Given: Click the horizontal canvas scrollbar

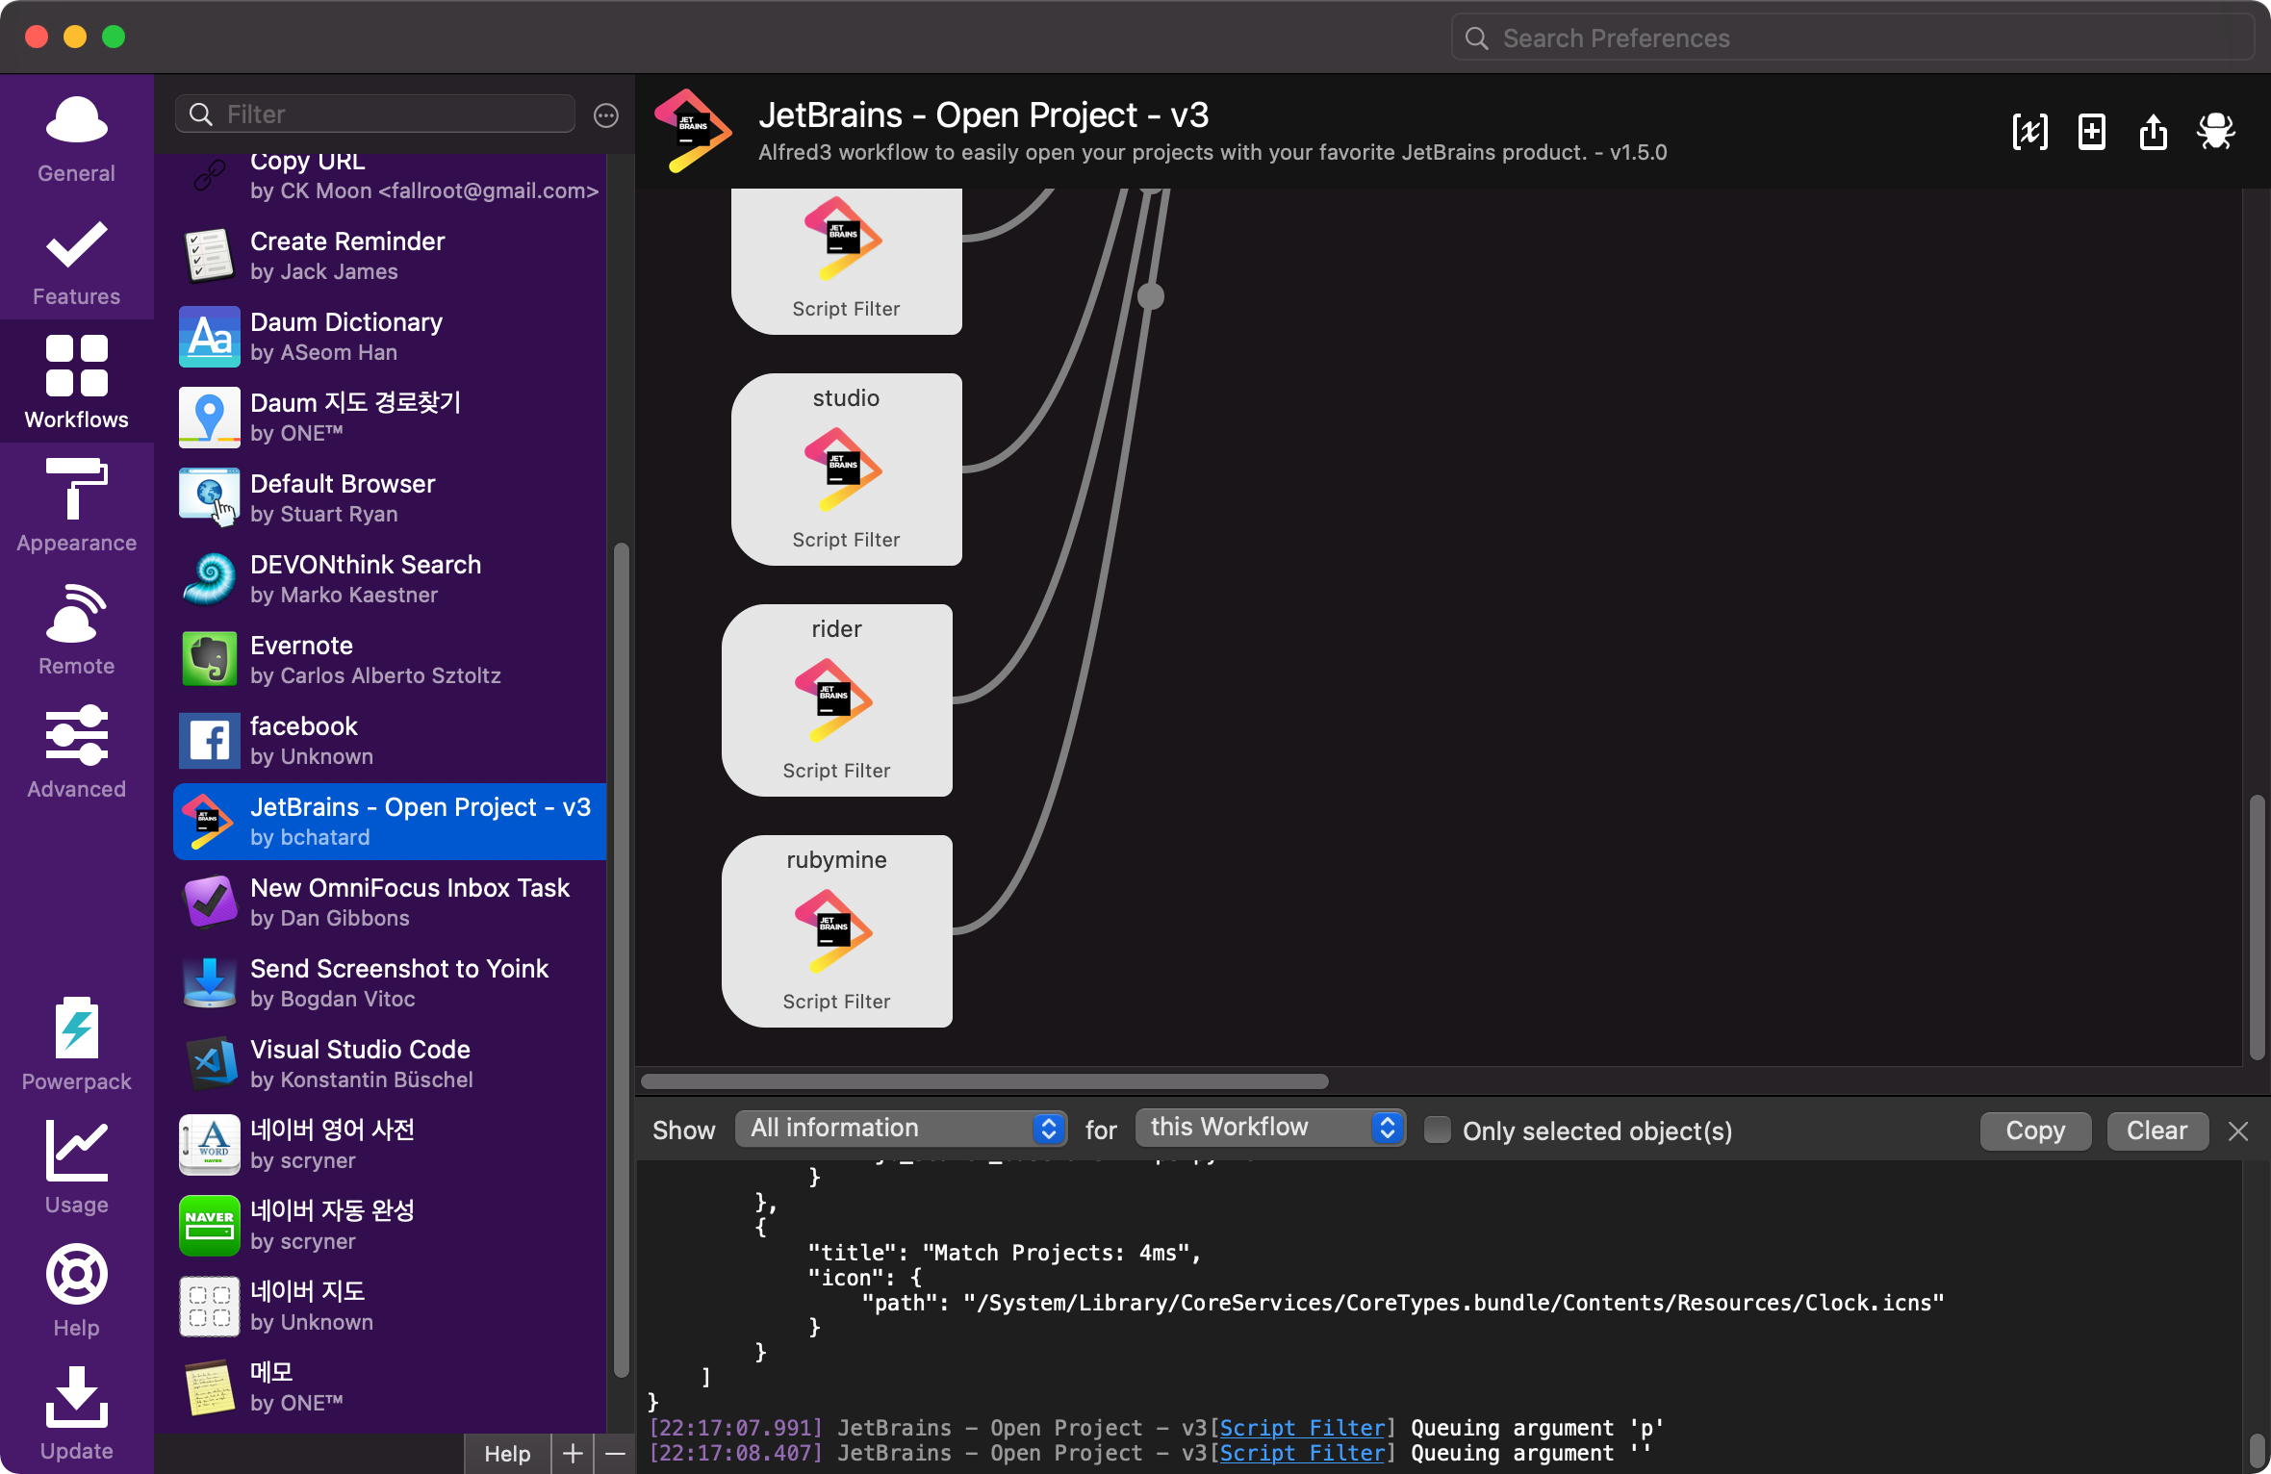Looking at the screenshot, I should (x=983, y=1081).
